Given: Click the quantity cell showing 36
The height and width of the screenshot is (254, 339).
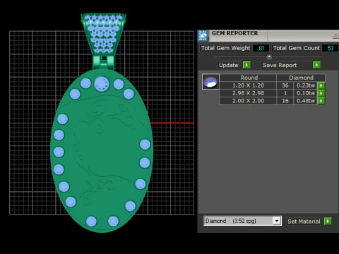Looking at the screenshot, I should point(285,85).
